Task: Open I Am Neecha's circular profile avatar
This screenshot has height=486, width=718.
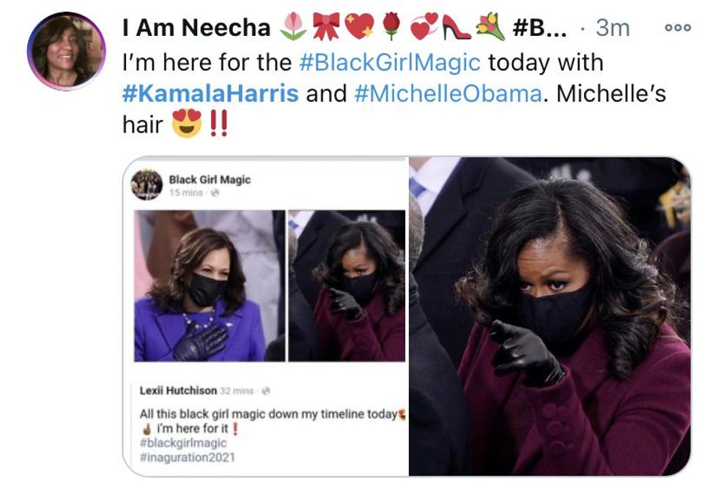Action: point(66,51)
